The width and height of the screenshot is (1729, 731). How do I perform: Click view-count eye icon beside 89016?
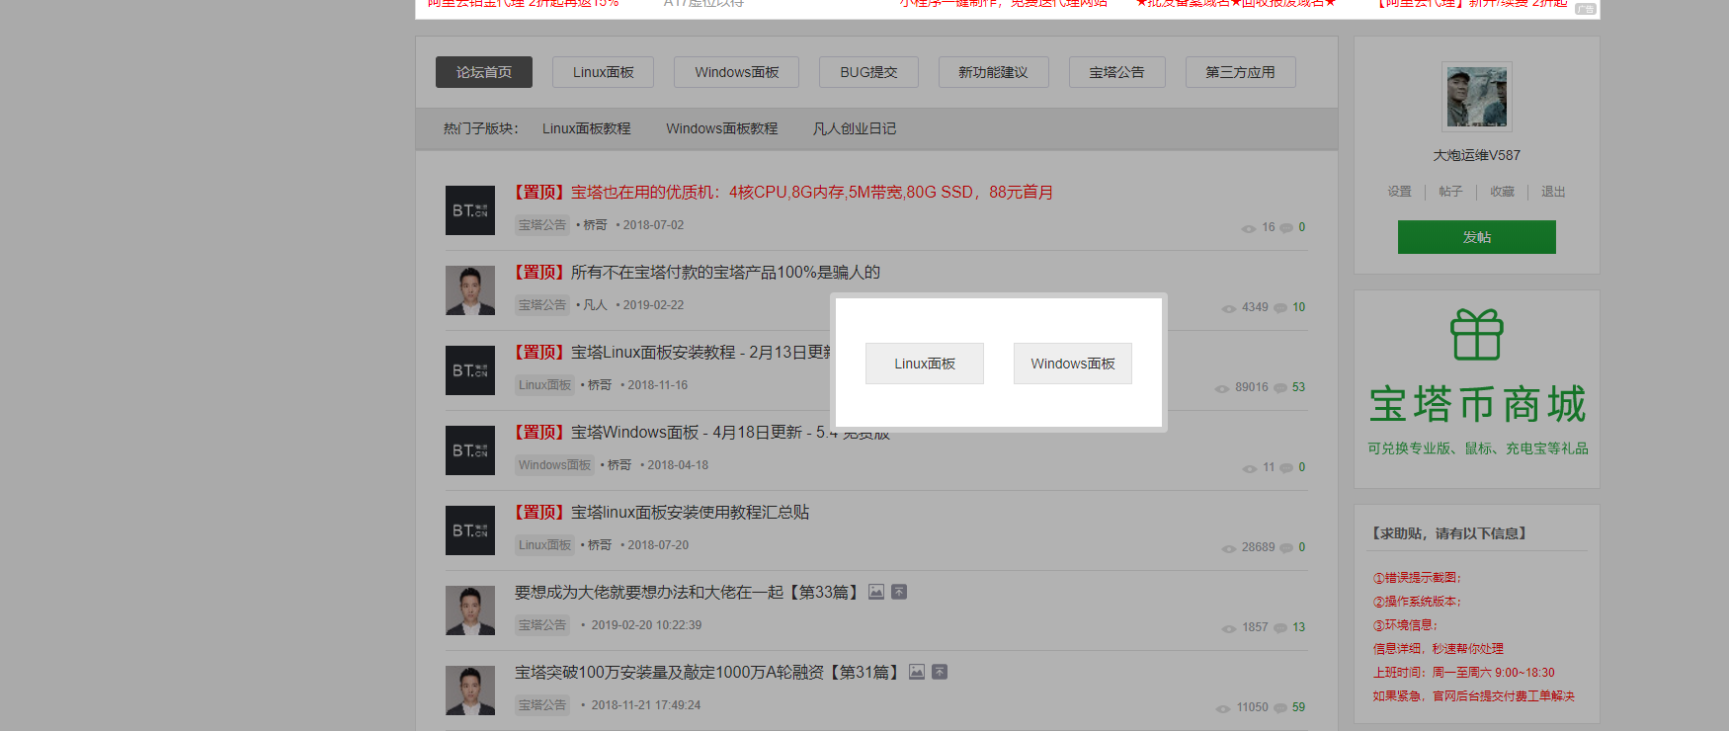(x=1222, y=388)
